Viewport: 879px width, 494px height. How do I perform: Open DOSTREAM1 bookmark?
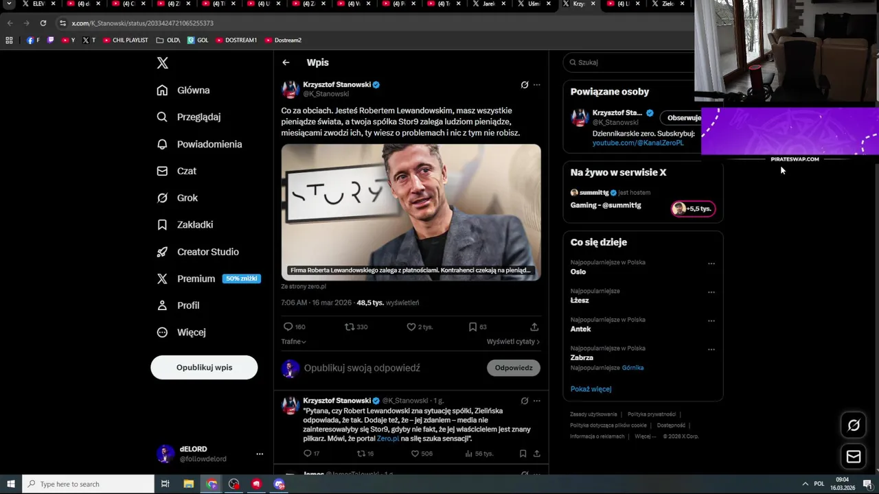[x=236, y=40]
